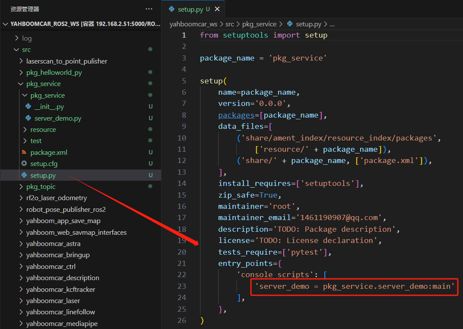This screenshot has height=329, width=463.
Task: Click line number 23 in the gutter
Action: coord(182,286)
